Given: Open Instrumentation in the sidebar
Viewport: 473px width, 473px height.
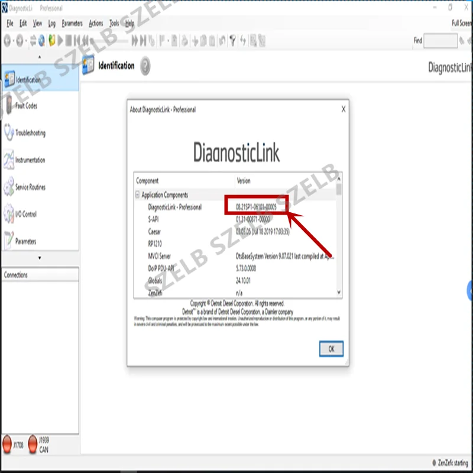Looking at the screenshot, I should tap(40, 160).
